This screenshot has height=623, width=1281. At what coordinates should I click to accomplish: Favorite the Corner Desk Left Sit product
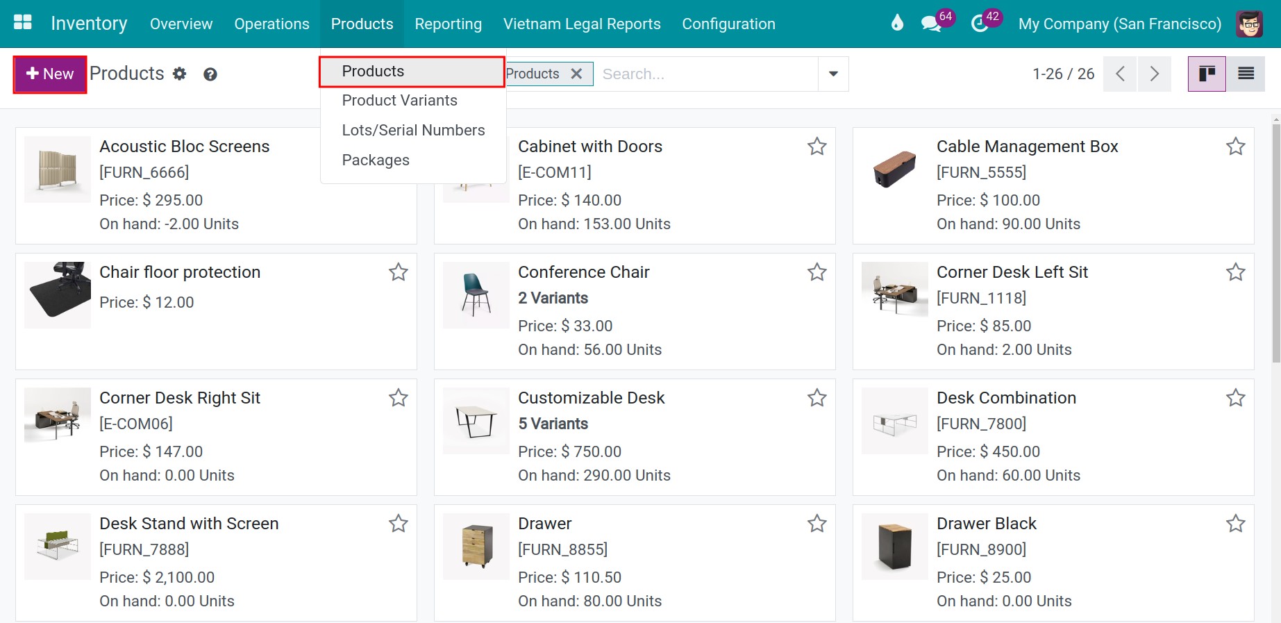click(1236, 272)
